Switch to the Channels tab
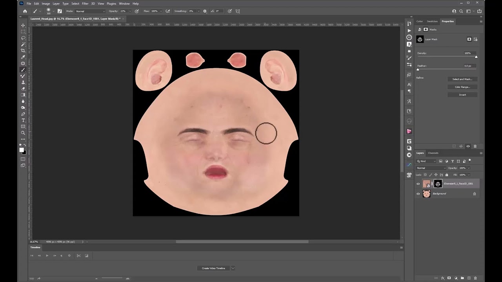Screen dimensions: 502x282 (x=433, y=153)
